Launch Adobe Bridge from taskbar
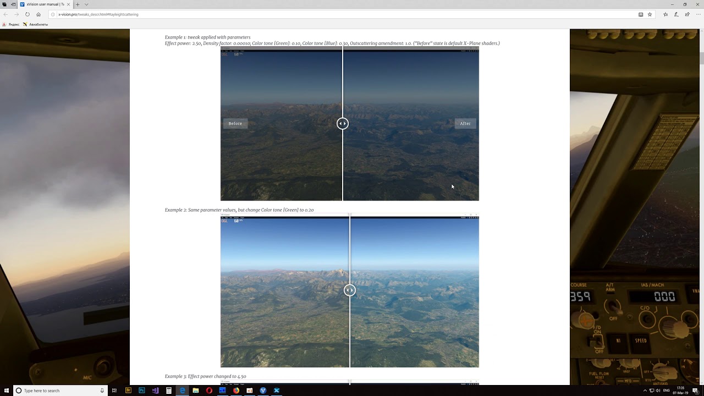Screen dimensions: 704x396 [x=128, y=391]
